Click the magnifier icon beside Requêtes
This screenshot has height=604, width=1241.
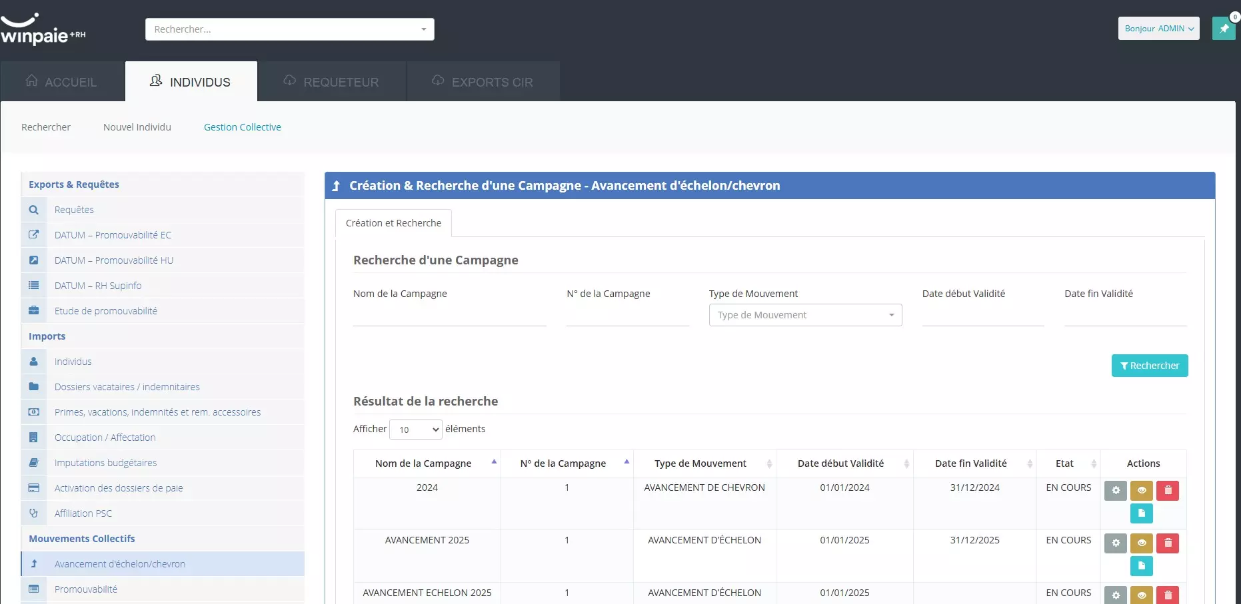34,210
